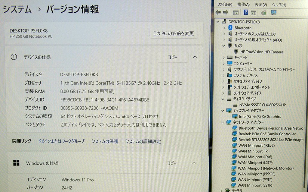
Task: Select WAN Miniport (Network Monitor) row
Action: (263, 168)
